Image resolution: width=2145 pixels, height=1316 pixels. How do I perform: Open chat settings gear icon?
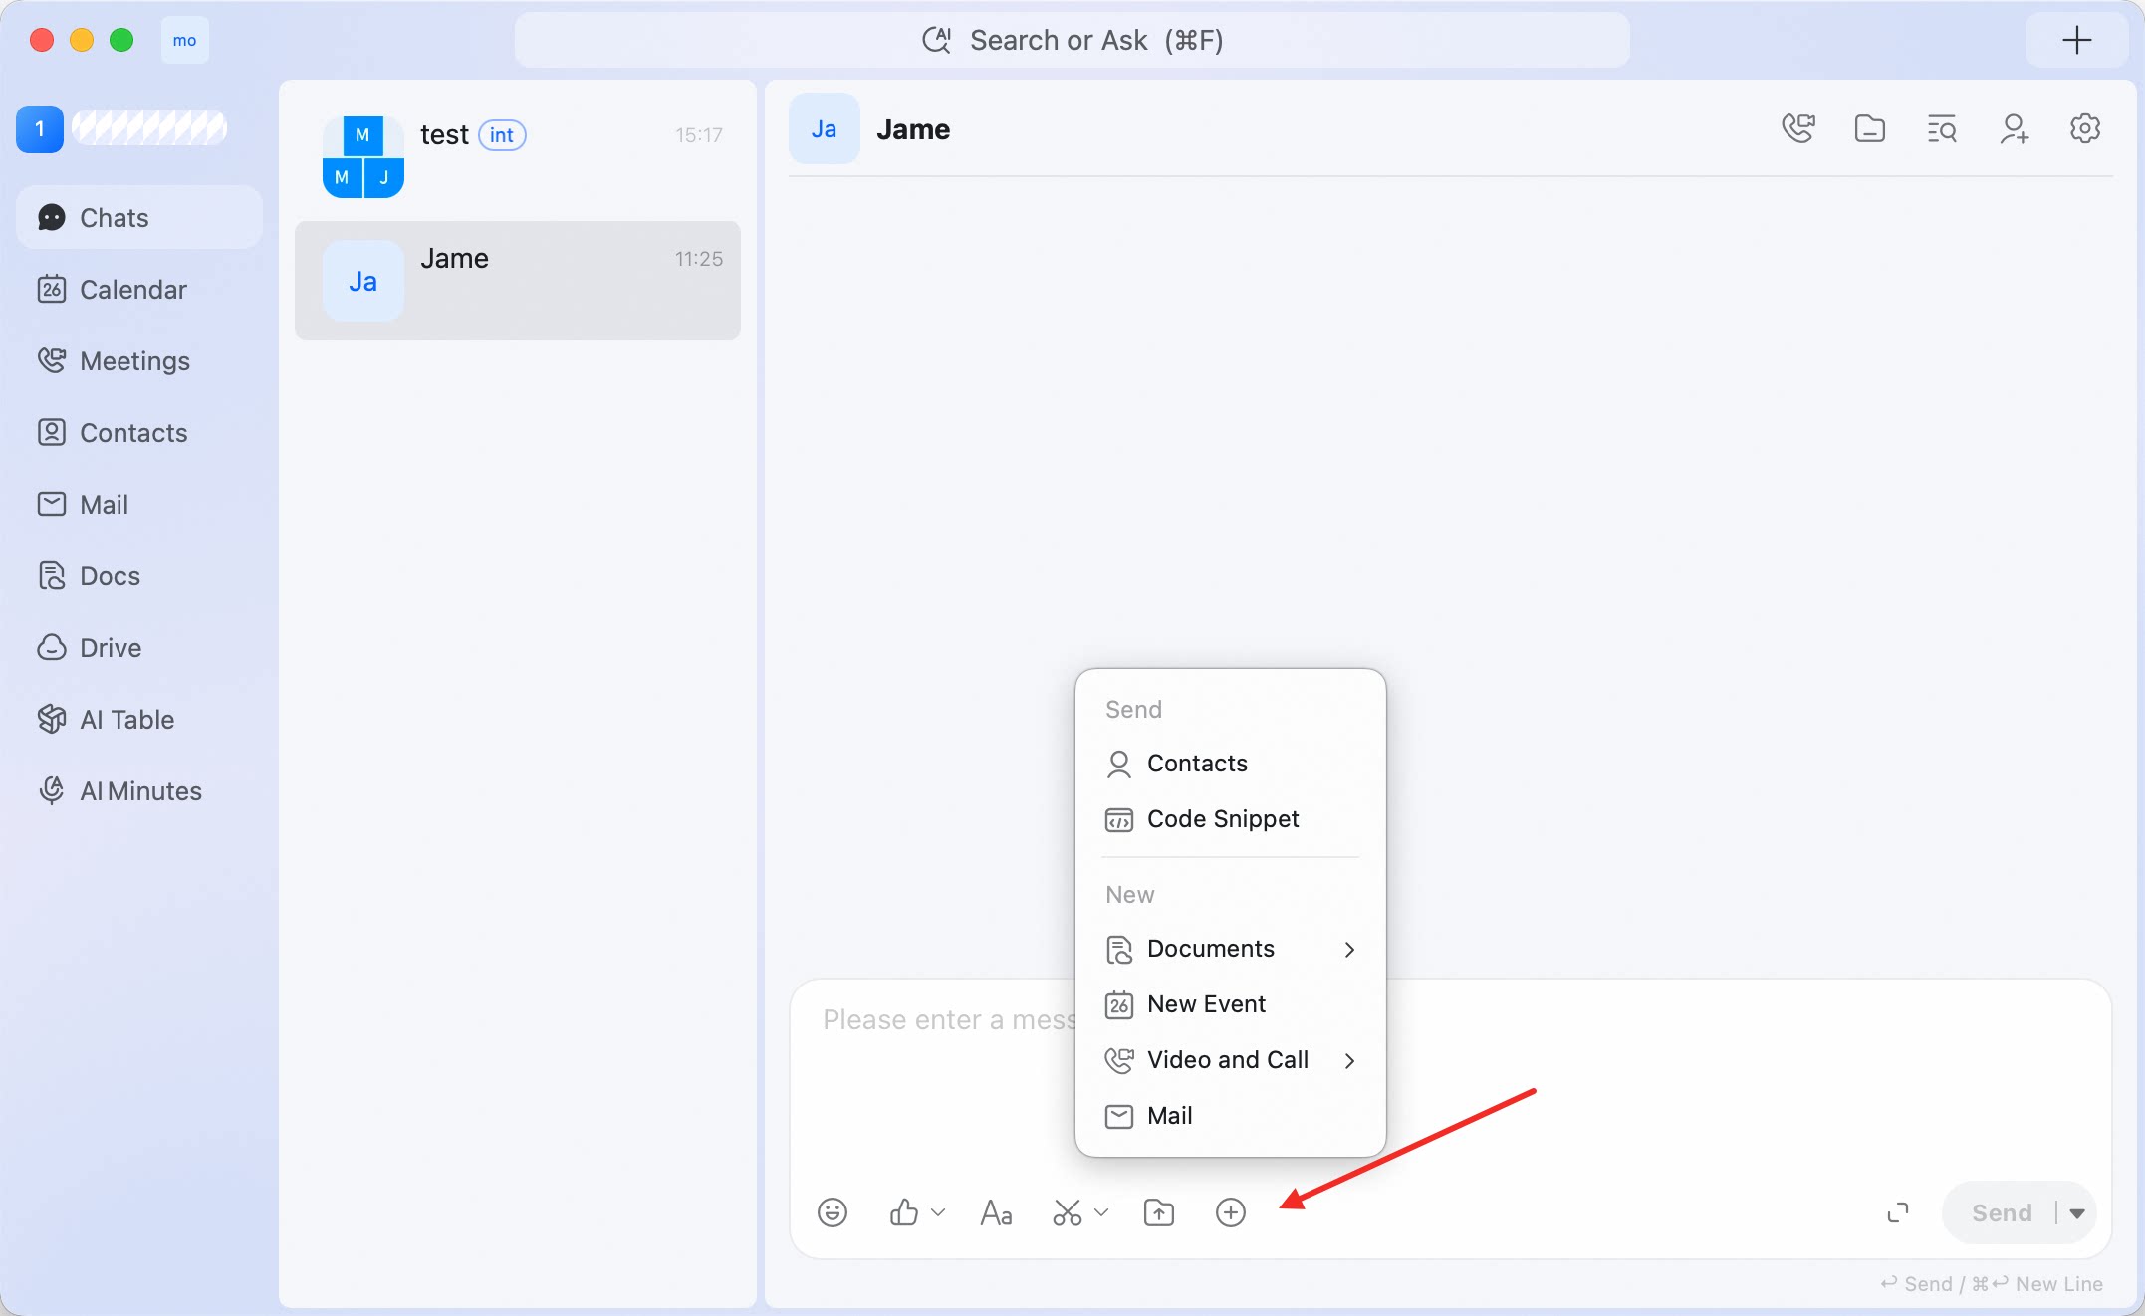[2085, 128]
